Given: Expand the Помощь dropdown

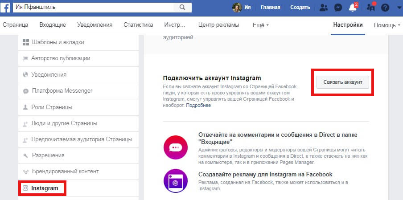Looking at the screenshot, I should click(x=387, y=25).
